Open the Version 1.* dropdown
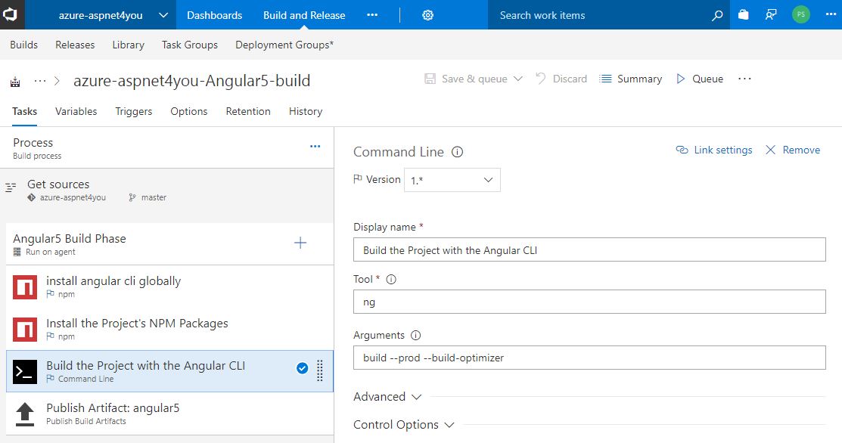This screenshot has width=842, height=443. pyautogui.click(x=452, y=180)
